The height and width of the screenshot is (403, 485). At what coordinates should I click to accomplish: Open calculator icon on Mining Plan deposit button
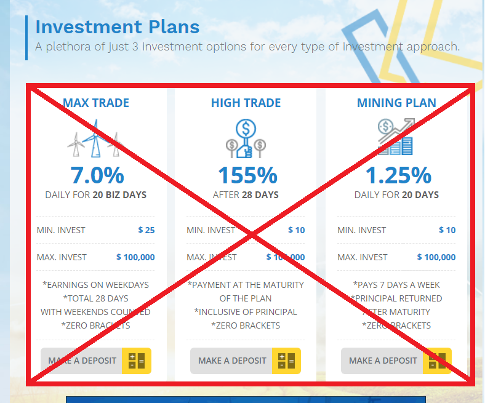coord(437,361)
